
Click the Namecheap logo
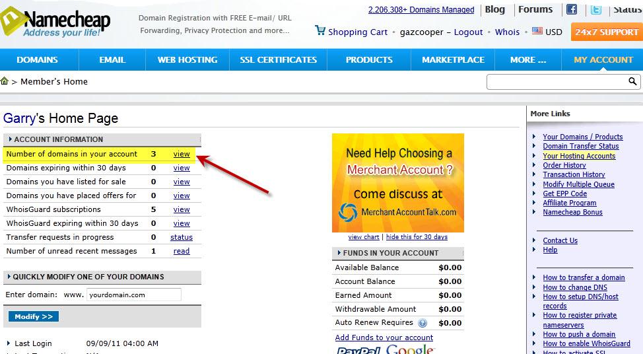tap(56, 22)
